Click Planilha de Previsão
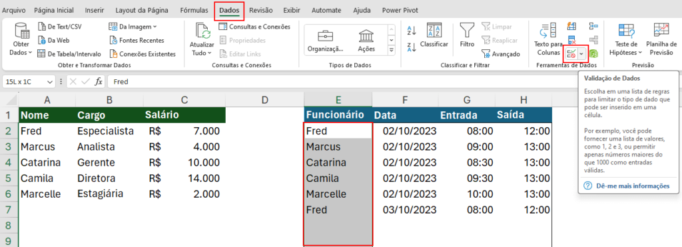Viewport: 682px width, 247px height. coord(661,39)
